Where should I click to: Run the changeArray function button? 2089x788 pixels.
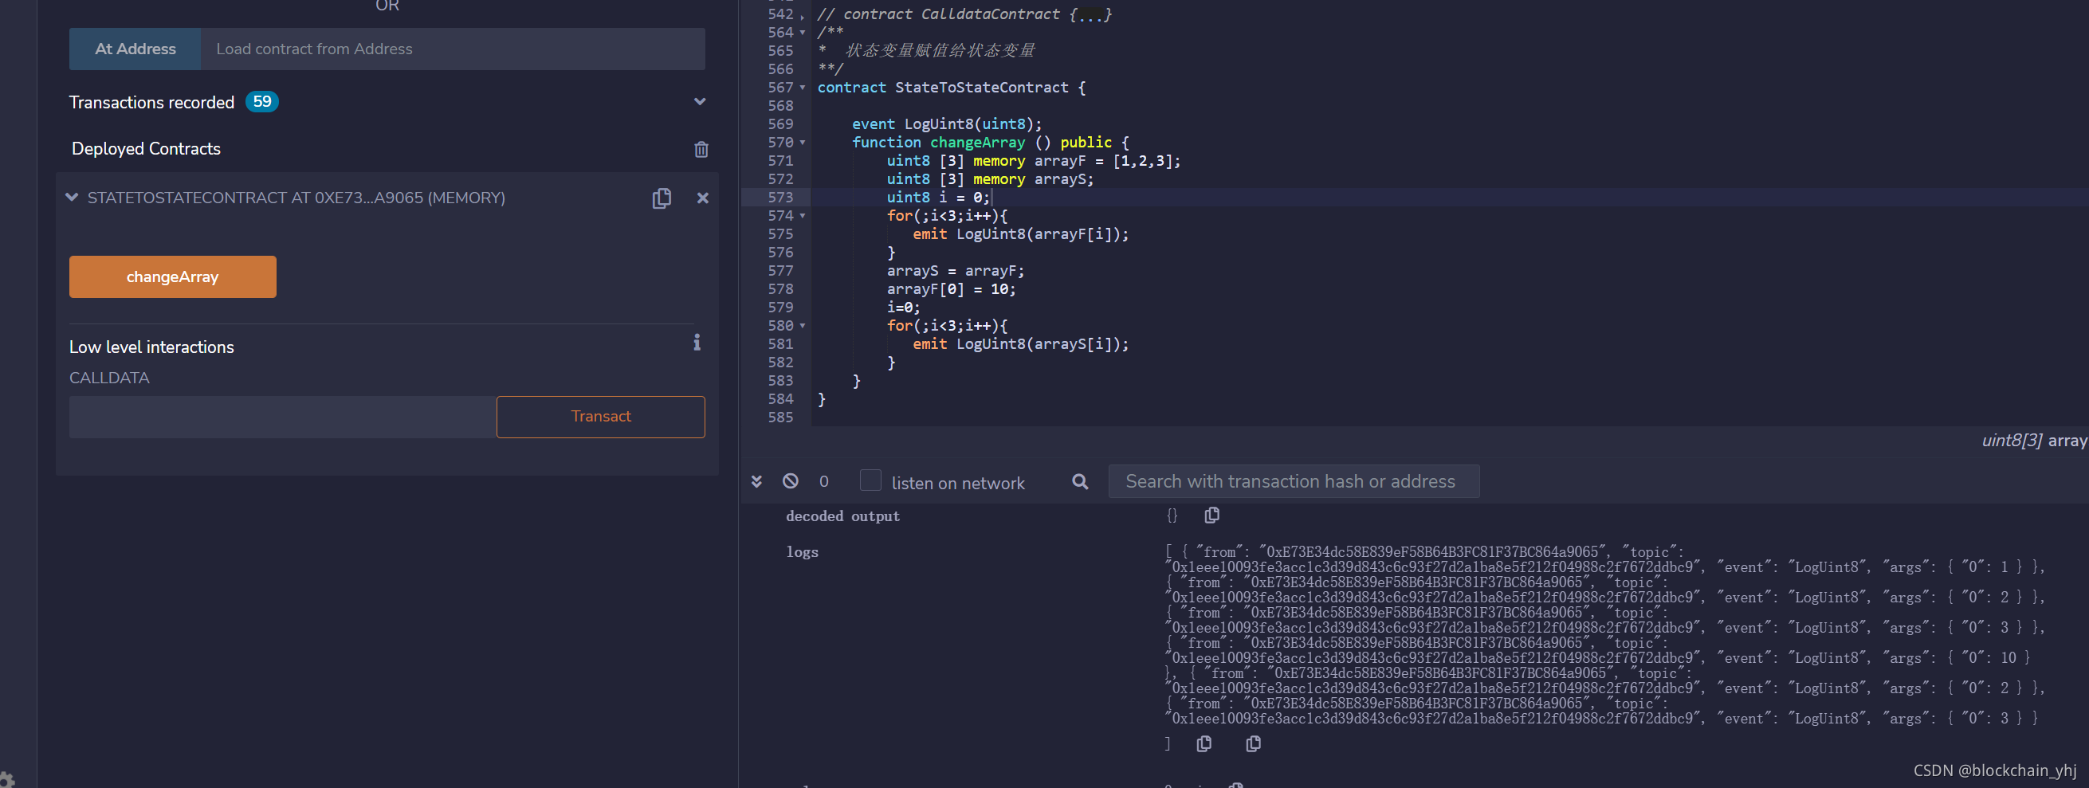point(173,277)
